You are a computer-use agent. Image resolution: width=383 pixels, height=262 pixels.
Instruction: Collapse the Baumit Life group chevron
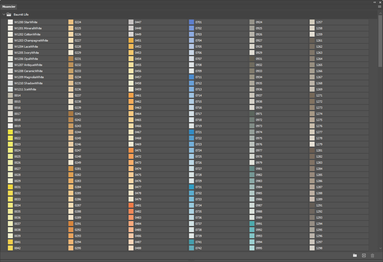(x=4, y=14)
